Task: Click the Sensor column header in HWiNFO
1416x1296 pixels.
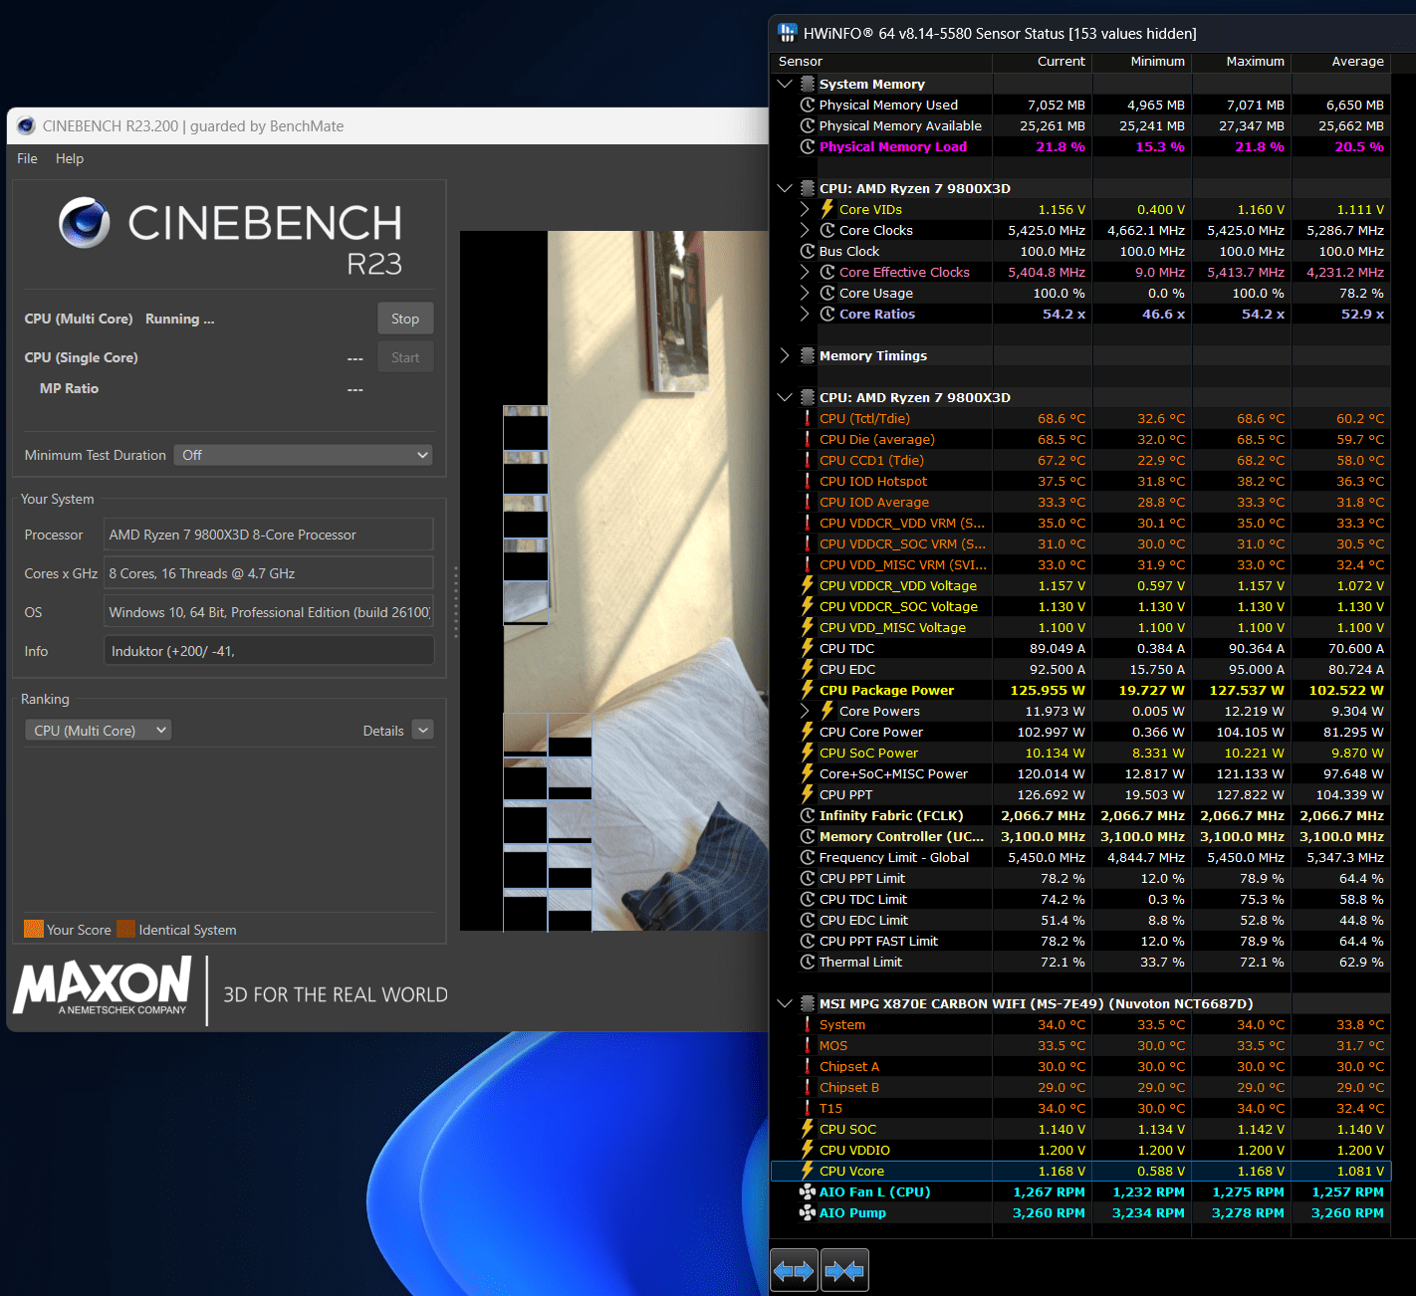Action: [x=881, y=61]
